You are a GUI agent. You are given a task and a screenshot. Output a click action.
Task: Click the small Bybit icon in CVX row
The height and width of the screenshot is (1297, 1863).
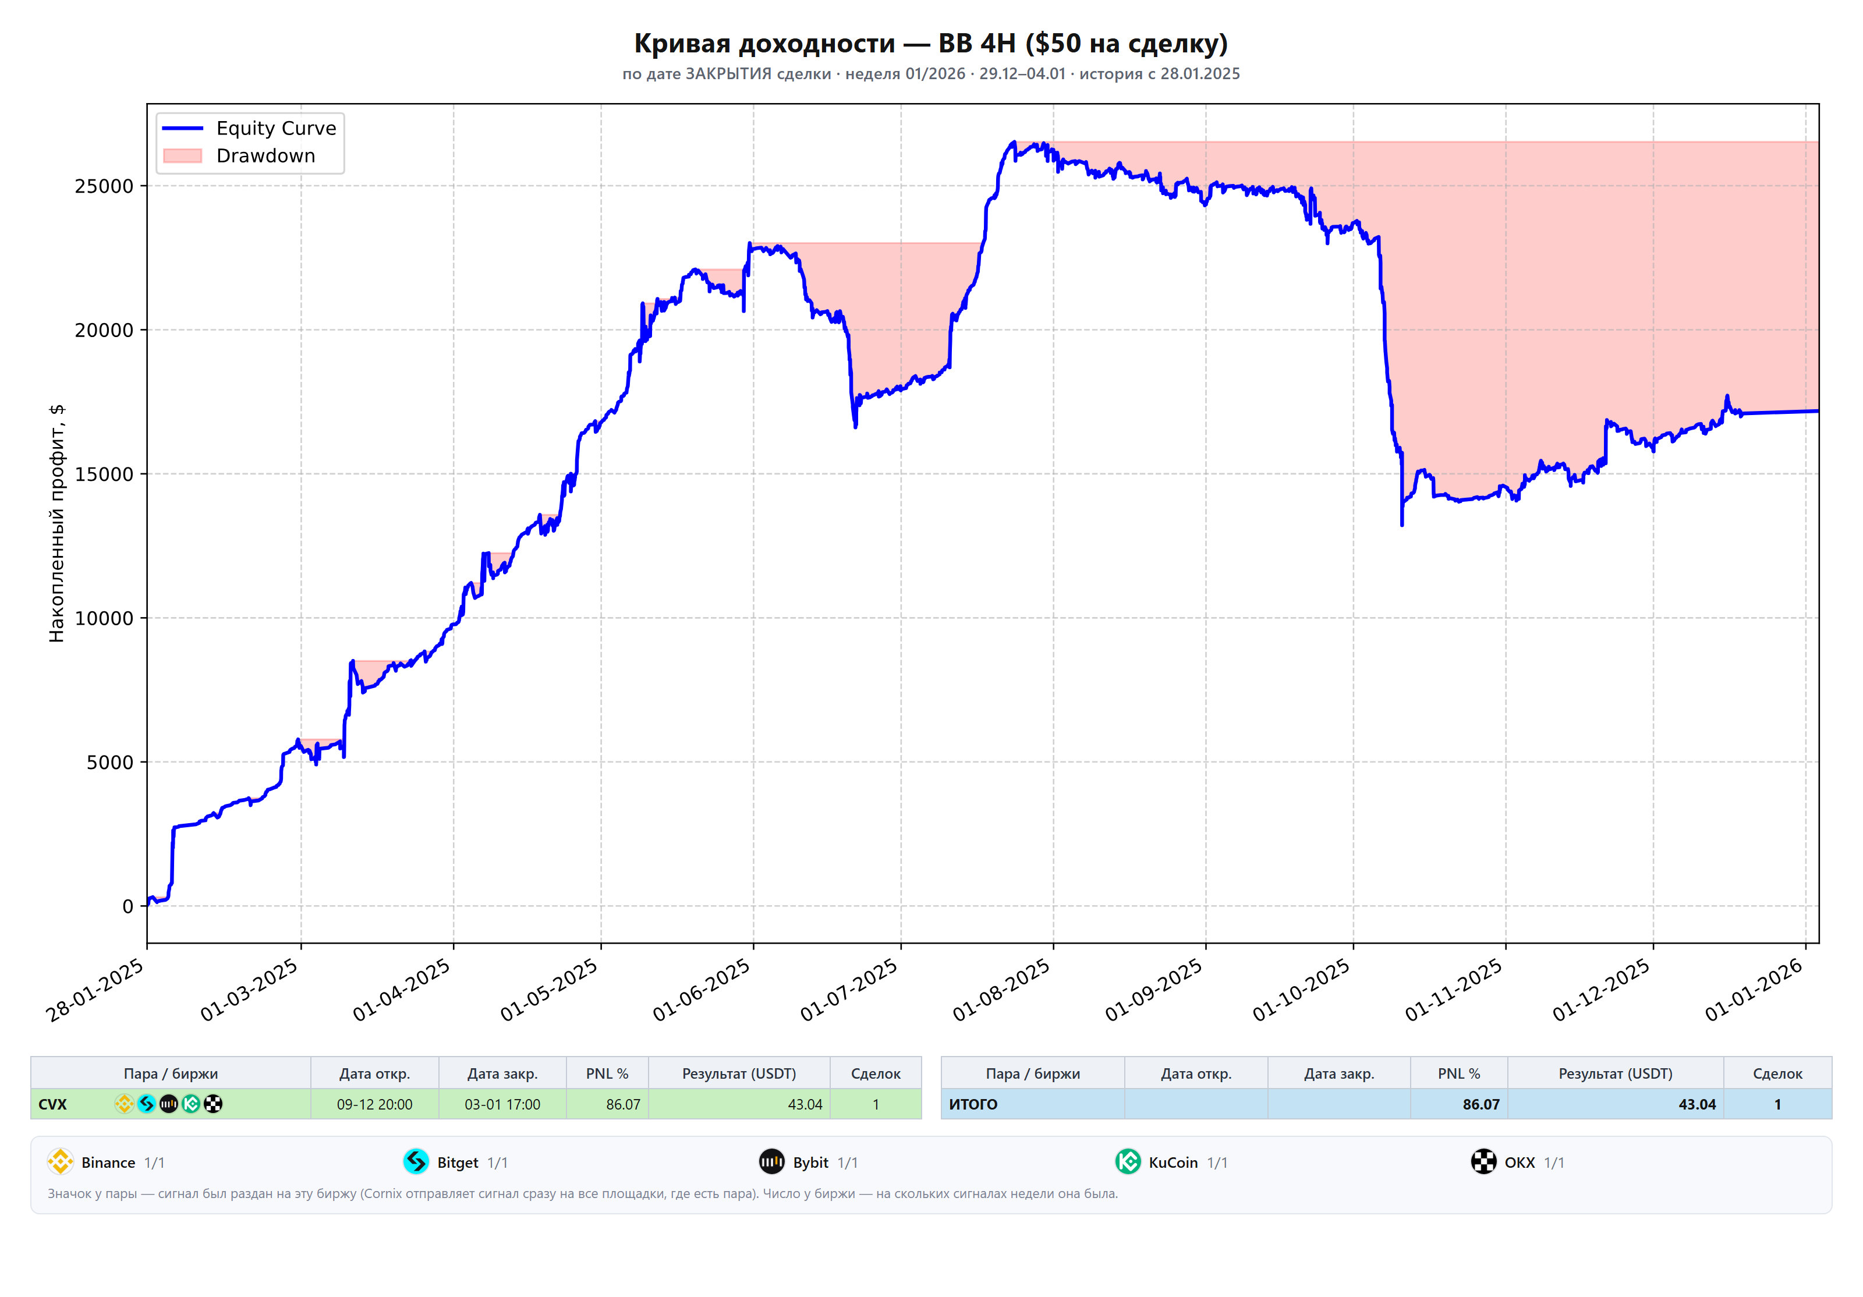pyautogui.click(x=168, y=1104)
